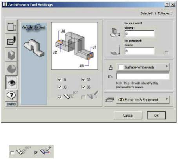Click the ID text input field
The width and height of the screenshot is (178, 159).
click(143, 76)
